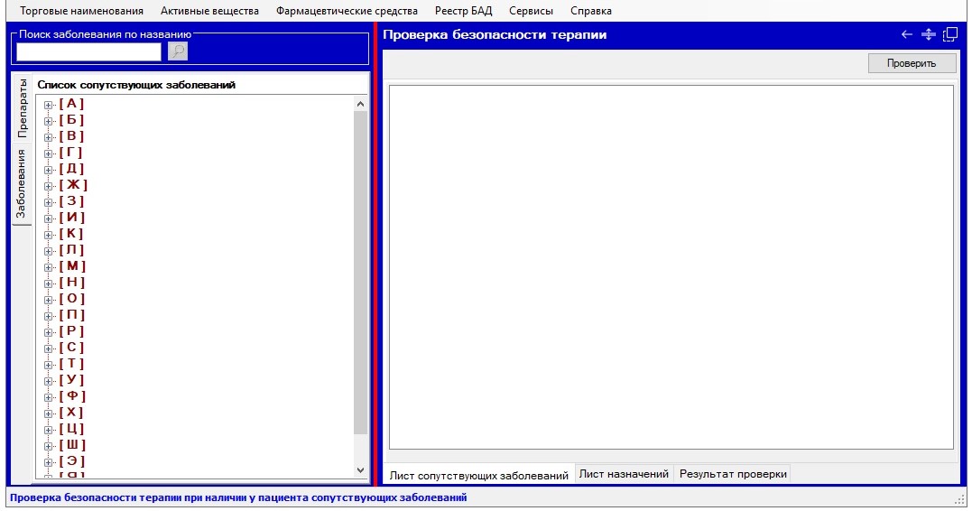The width and height of the screenshot is (972, 511).
Task: Open the Сервисы menu
Action: tap(531, 11)
